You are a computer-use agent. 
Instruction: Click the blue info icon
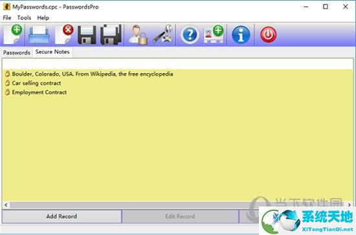point(241,35)
